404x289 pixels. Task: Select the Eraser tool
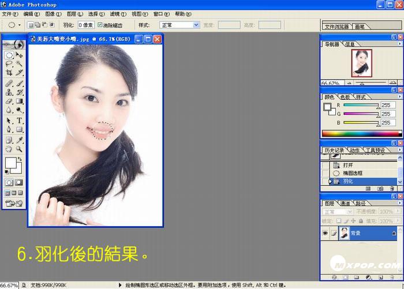coord(9,101)
